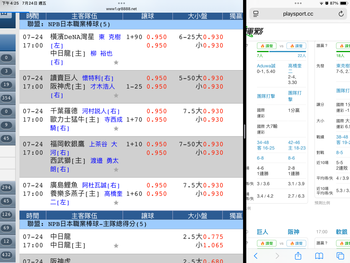Tap the first 大小盤 column header
This screenshot has width=350, height=263.
tap(197, 16)
